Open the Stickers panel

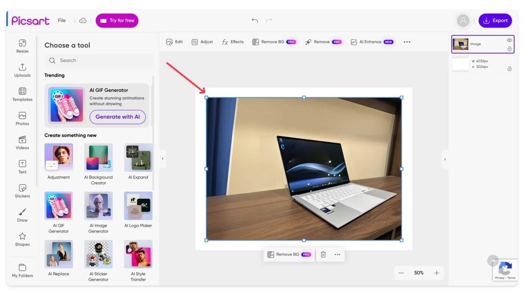(22, 191)
